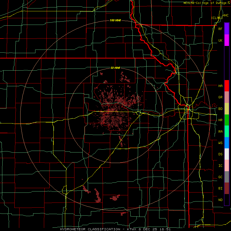Click the ND black legend swatch
This screenshot has height=231, width=231.
(x=227, y=200)
